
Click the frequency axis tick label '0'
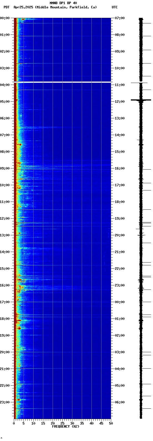pos(14,423)
